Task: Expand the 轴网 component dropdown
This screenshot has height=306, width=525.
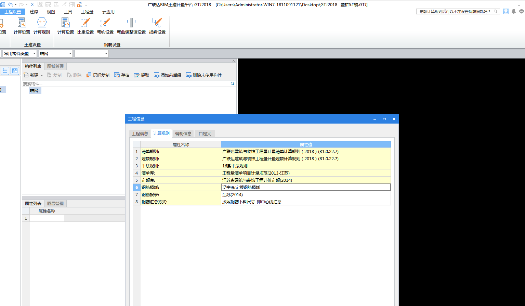Action: [70, 53]
